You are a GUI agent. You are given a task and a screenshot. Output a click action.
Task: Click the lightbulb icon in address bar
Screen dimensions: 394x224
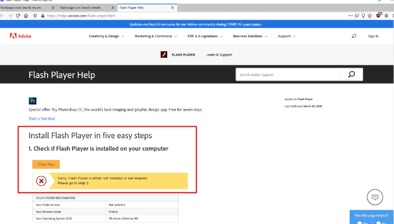tap(363, 16)
